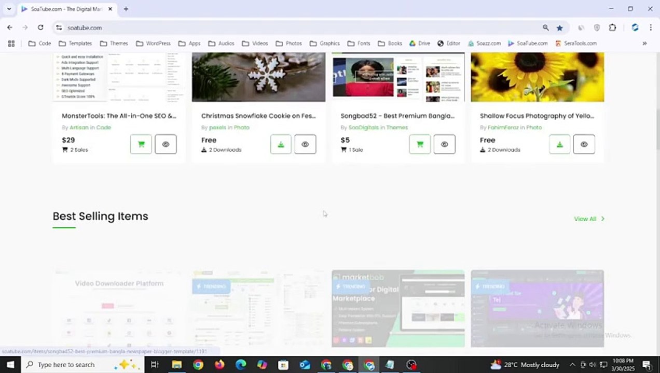Open the SeraTools.com bookmark
This screenshot has width=660, height=373.
(x=576, y=44)
